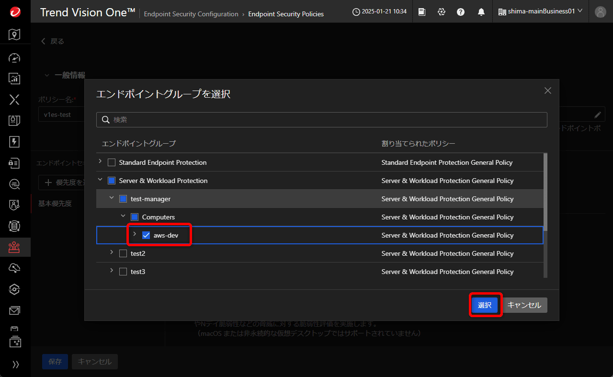The image size is (613, 377).
Task: Click the dialog キャンセル button
Action: point(524,305)
